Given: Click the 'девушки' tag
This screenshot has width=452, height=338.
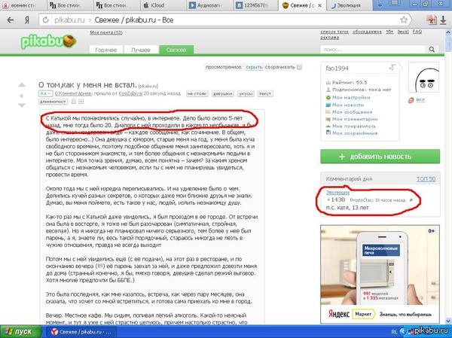Looking at the screenshot, I should pos(222,94).
